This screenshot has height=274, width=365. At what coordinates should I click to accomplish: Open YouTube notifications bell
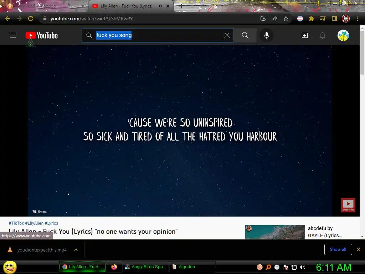click(x=322, y=35)
